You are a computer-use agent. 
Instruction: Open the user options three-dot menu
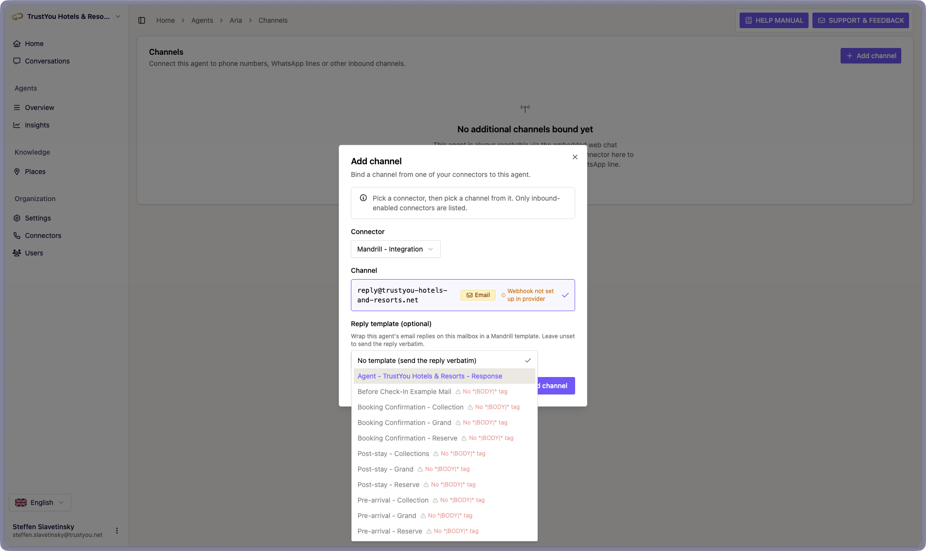tap(117, 531)
